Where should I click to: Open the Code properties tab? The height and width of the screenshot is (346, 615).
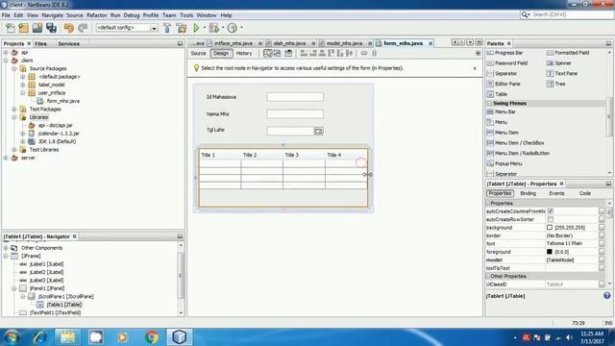[585, 193]
